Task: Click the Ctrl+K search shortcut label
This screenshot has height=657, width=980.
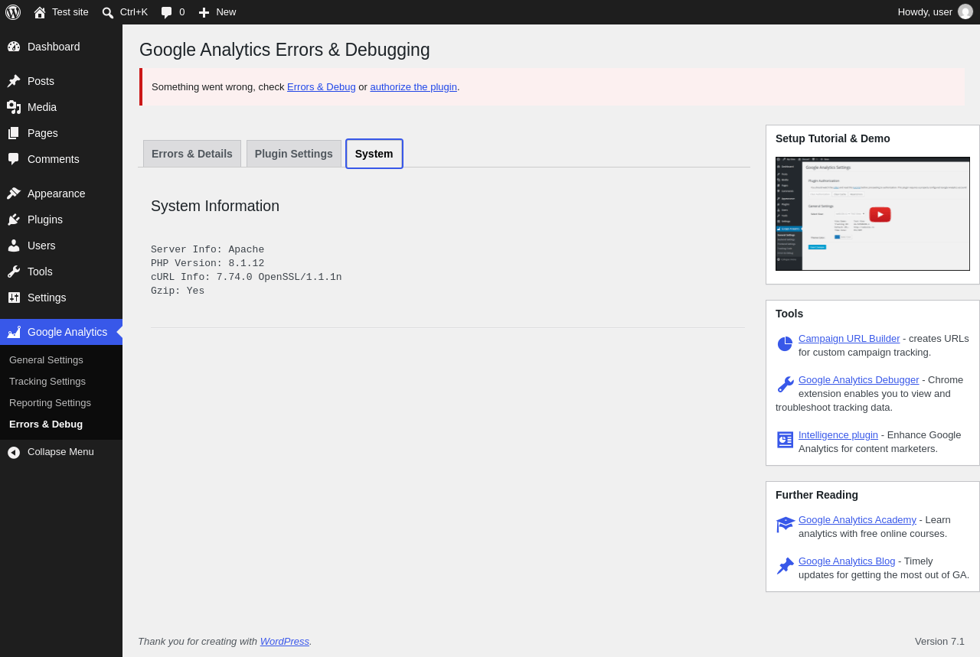Action: pos(134,11)
